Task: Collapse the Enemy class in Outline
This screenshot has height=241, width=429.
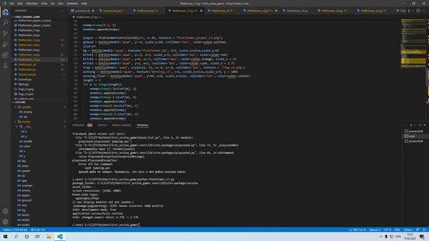Action: click(15, 122)
